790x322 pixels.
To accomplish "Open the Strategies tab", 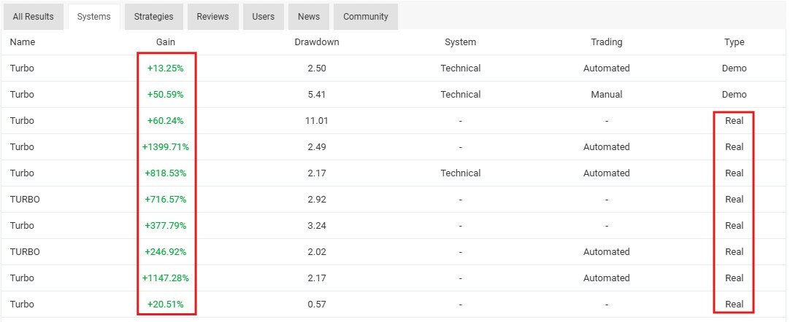I will pos(153,16).
